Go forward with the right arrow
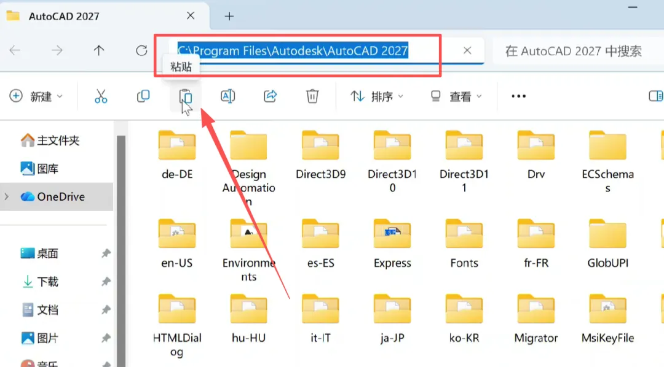The image size is (664, 367). (57, 51)
